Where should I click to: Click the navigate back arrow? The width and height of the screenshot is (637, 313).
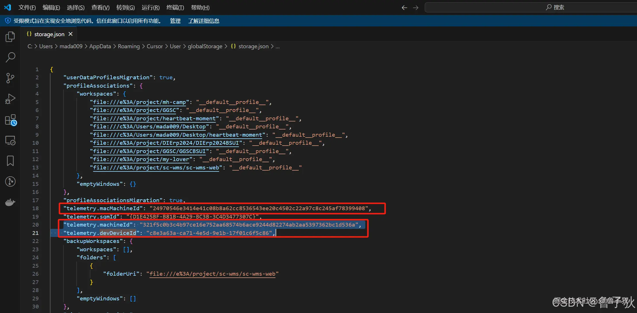pos(404,7)
